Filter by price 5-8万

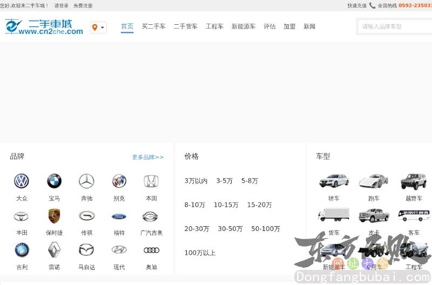[x=249, y=181]
